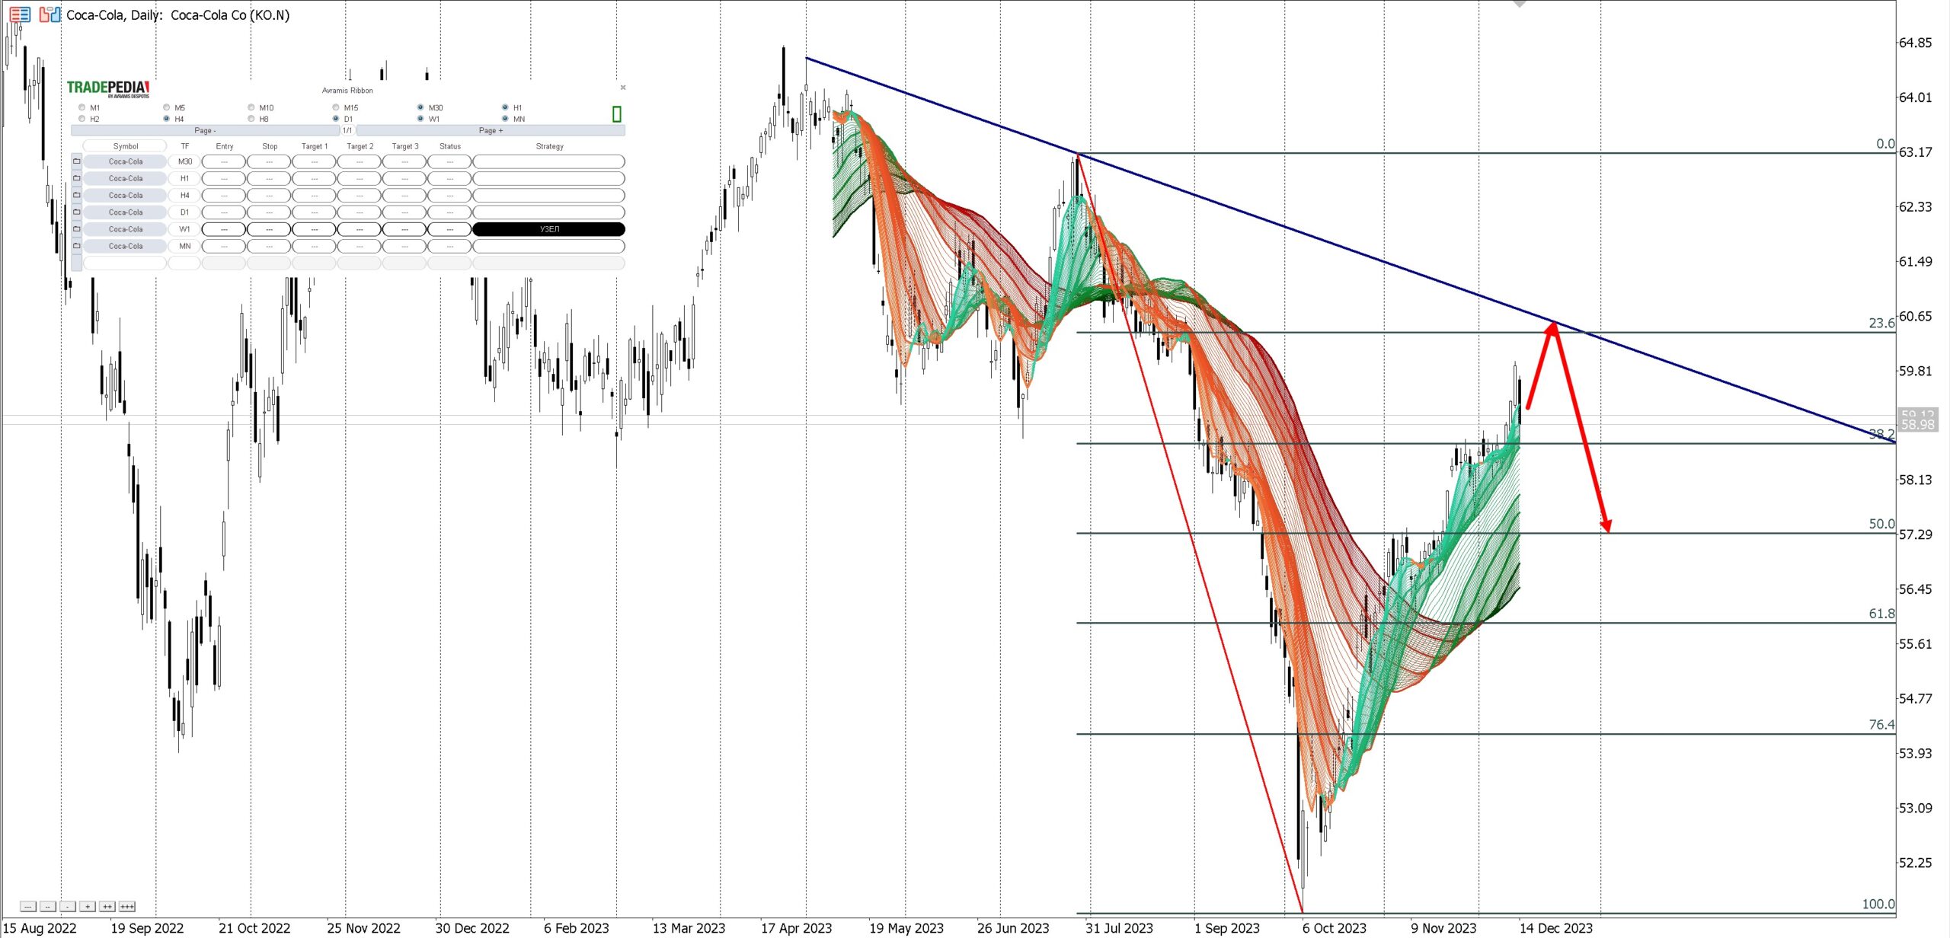This screenshot has height=938, width=1950.
Task: Click the green rectangle panel icon
Action: point(616,114)
